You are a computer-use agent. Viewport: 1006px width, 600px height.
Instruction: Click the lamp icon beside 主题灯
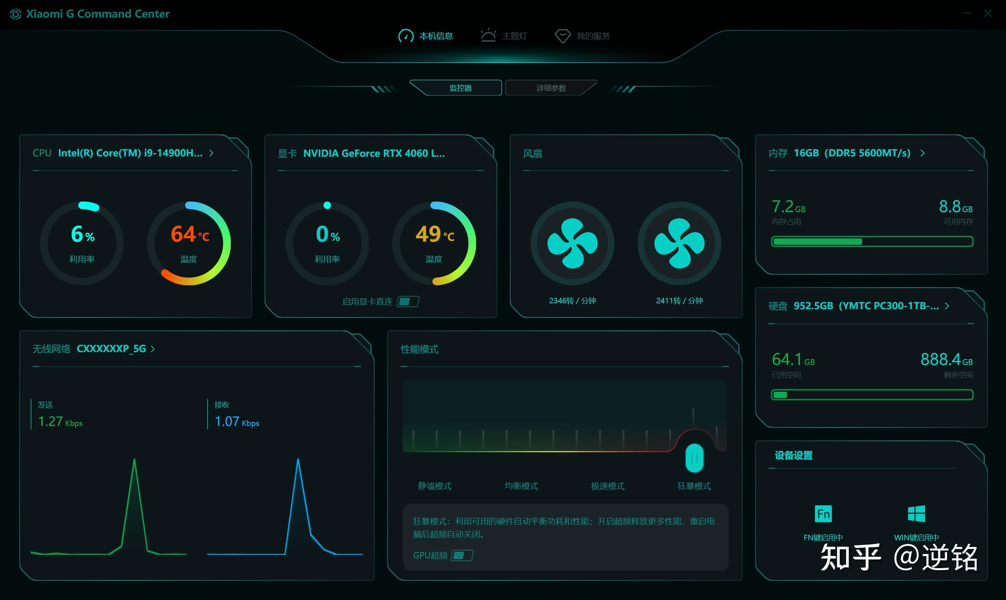pyautogui.click(x=488, y=35)
